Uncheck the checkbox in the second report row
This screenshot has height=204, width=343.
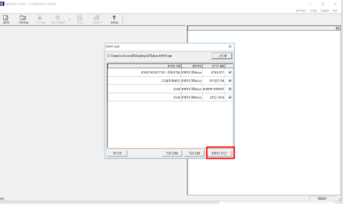coord(230,81)
